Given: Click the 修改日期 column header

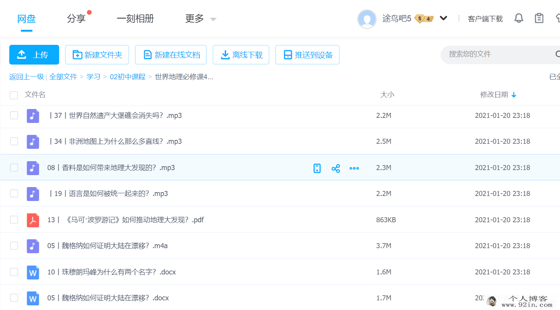Looking at the screenshot, I should pyautogui.click(x=494, y=95).
